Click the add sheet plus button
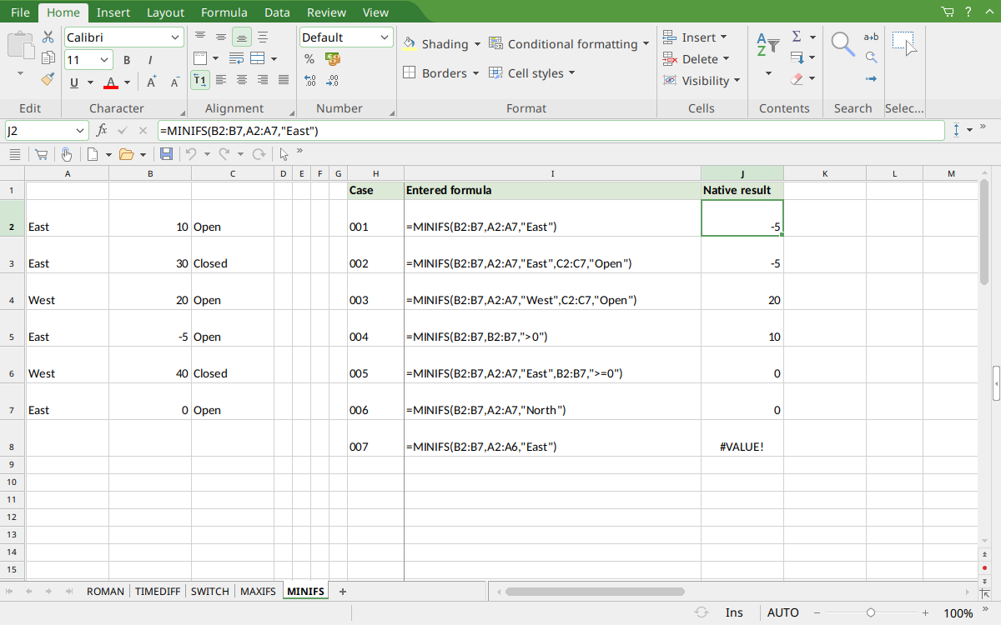This screenshot has height=625, width=1001. (342, 592)
